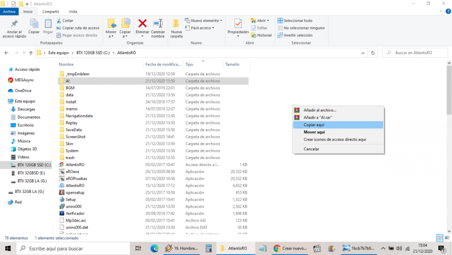Screen dimensions: 452x255
Task: Open the address bar history dropdown
Action: [363, 53]
